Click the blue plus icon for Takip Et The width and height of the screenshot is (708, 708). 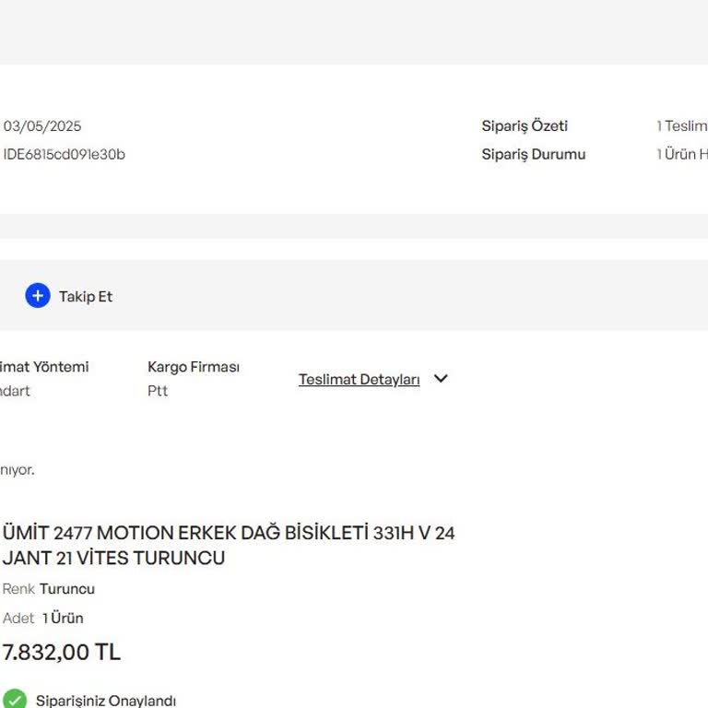coord(38,296)
